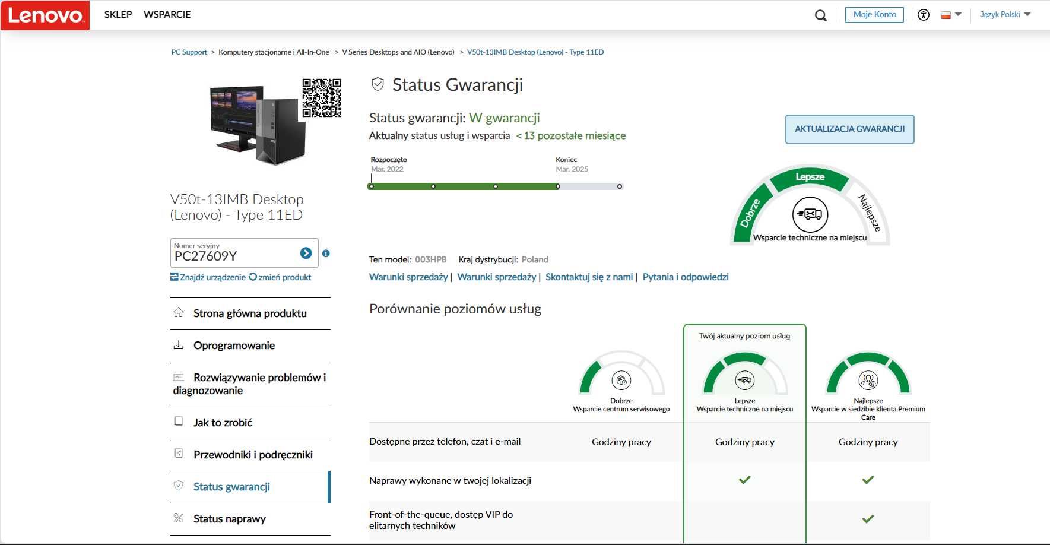
Task: Click zmień produkt link
Action: [x=280, y=277]
